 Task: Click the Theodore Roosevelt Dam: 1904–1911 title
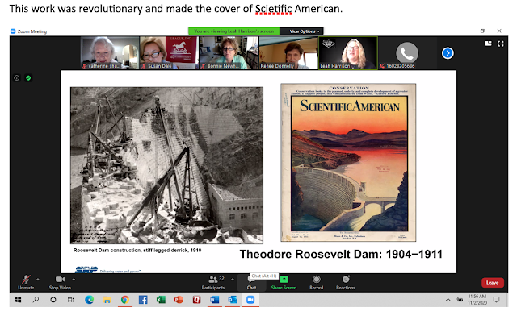(341, 254)
